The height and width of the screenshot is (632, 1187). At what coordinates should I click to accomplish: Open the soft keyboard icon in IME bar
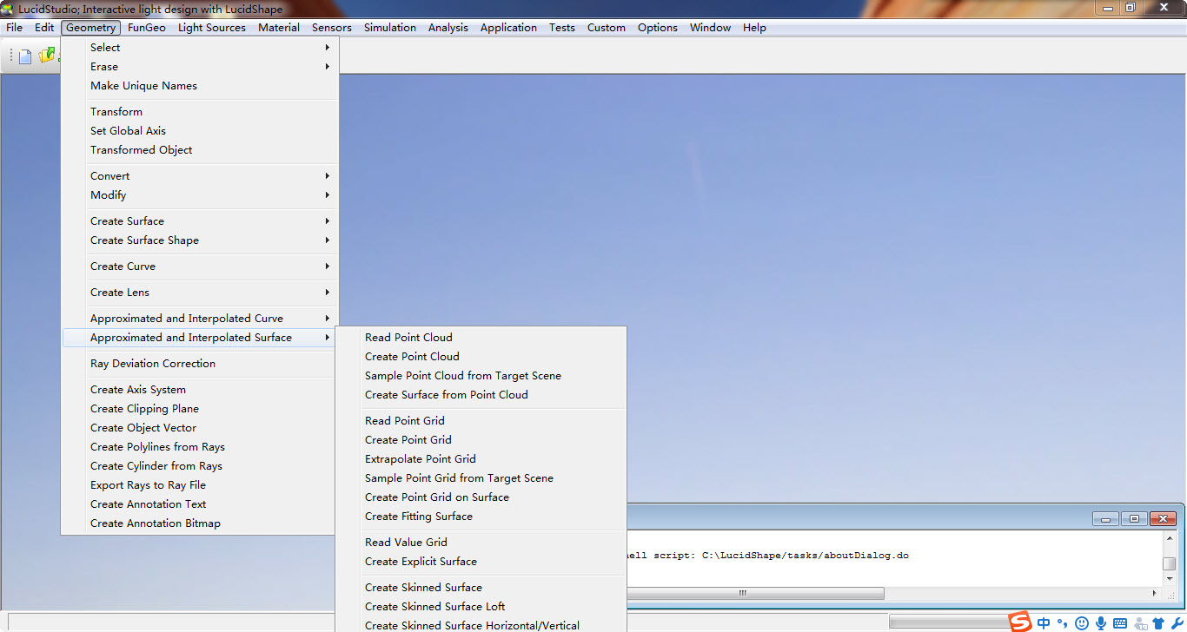coord(1120,623)
